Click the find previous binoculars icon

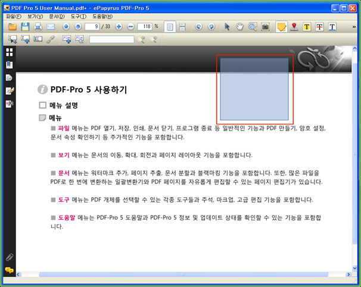(141, 39)
